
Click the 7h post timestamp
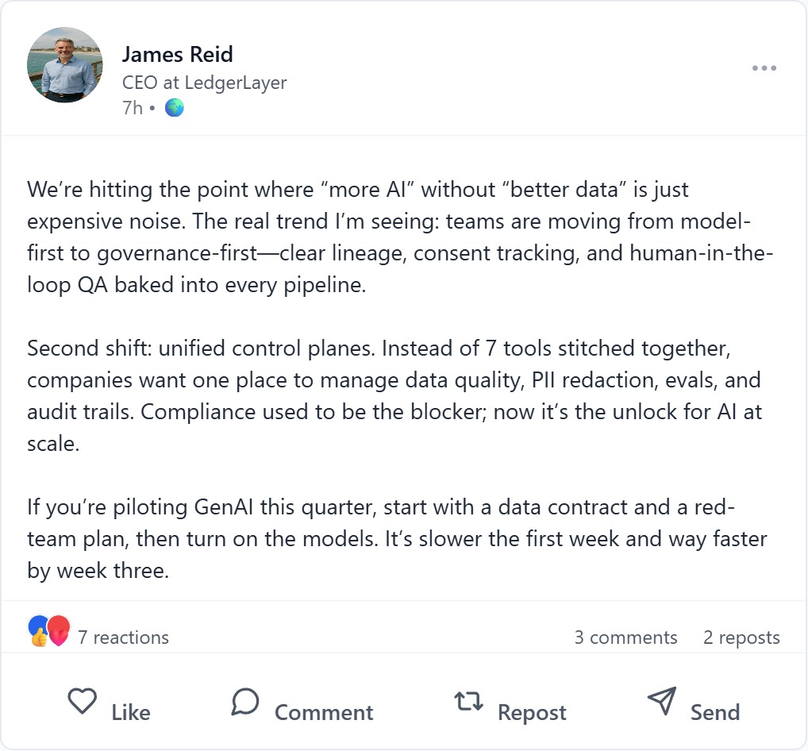pyautogui.click(x=132, y=108)
